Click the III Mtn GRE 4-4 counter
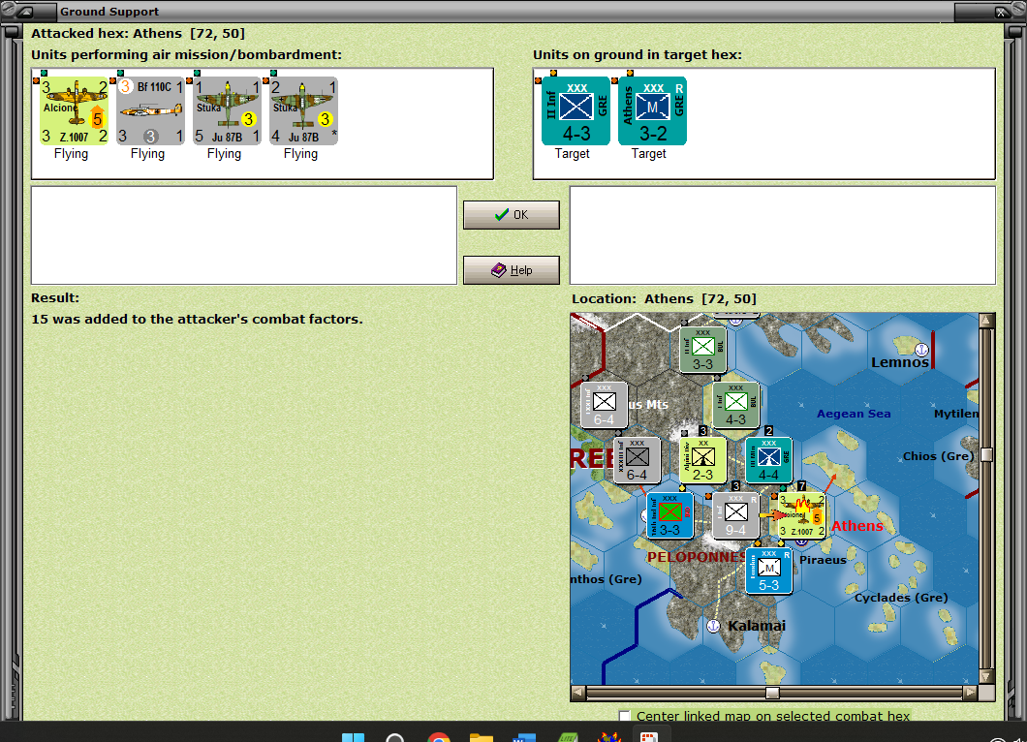1027x742 pixels. point(769,460)
